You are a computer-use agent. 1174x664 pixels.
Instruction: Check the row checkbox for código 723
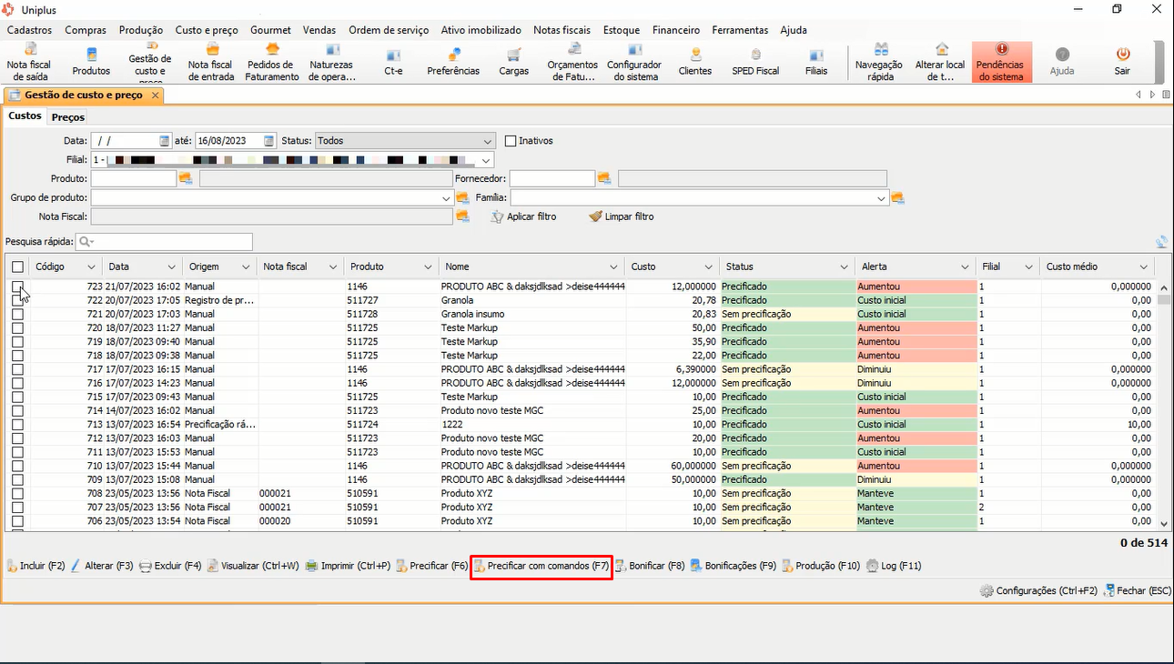[17, 287]
